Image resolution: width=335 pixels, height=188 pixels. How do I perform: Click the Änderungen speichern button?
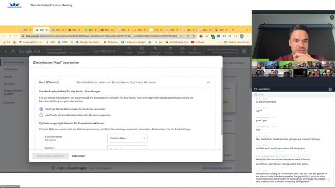51,156
